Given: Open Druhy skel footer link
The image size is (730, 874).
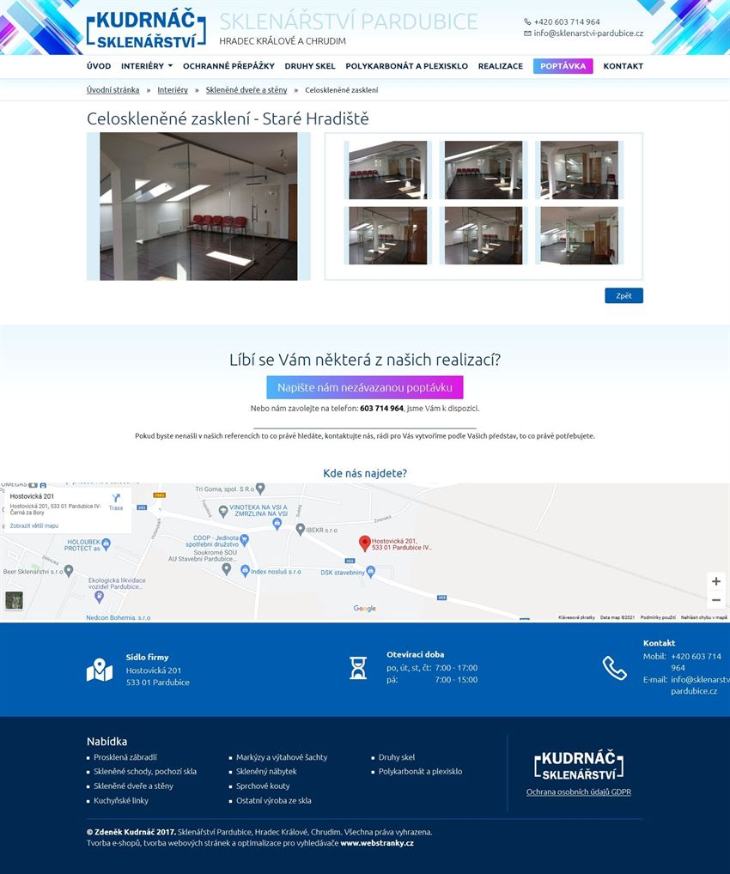Looking at the screenshot, I should [x=397, y=757].
